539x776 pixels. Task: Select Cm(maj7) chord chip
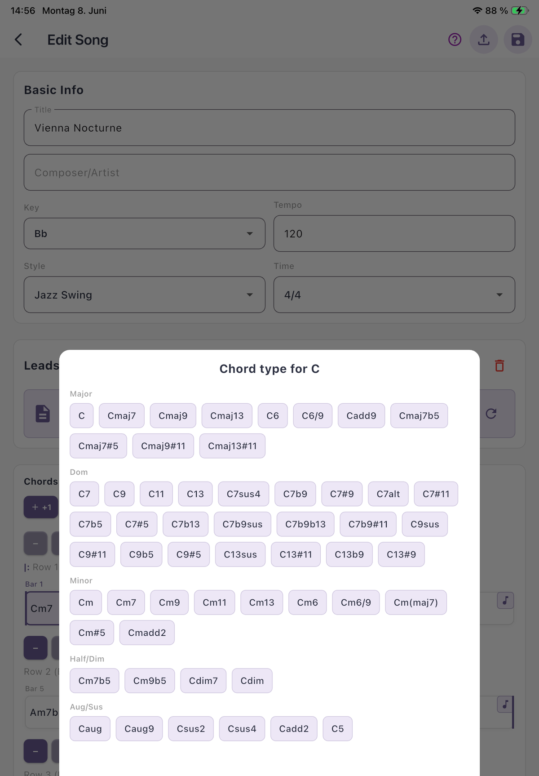click(x=416, y=602)
